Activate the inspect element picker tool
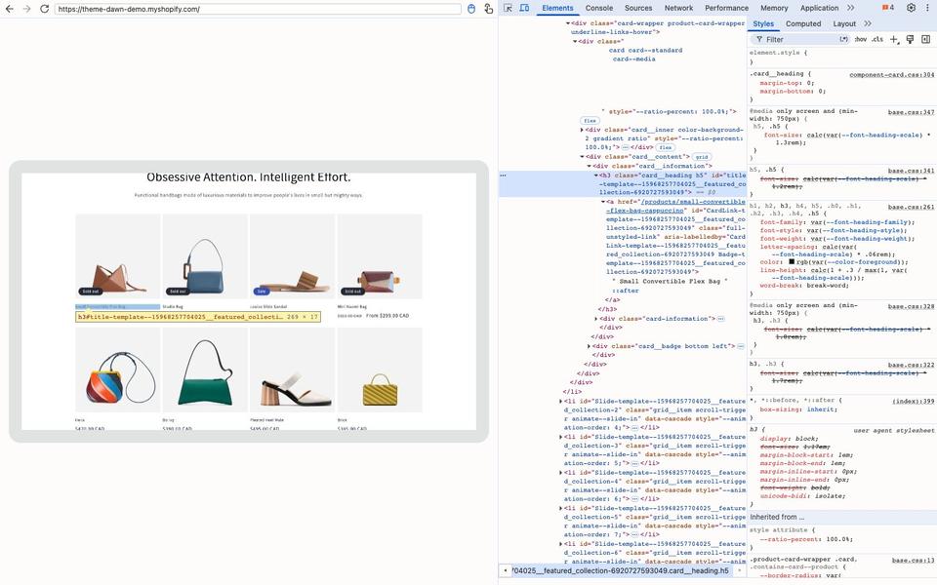937x585 pixels. [x=508, y=8]
